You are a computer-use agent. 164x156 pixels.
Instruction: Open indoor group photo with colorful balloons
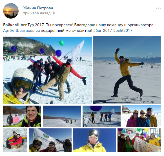pyautogui.click(x=139, y=140)
